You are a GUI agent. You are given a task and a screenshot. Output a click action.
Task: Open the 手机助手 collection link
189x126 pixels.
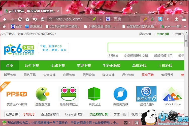point(29,114)
